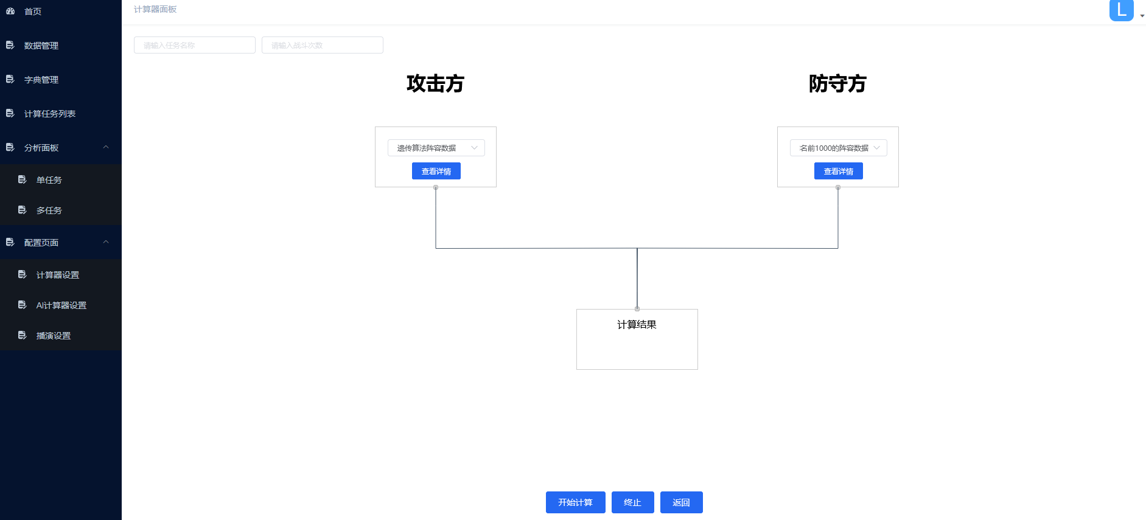1146x520 pixels.
Task: Click the 计算结果 result box
Action: coord(637,339)
